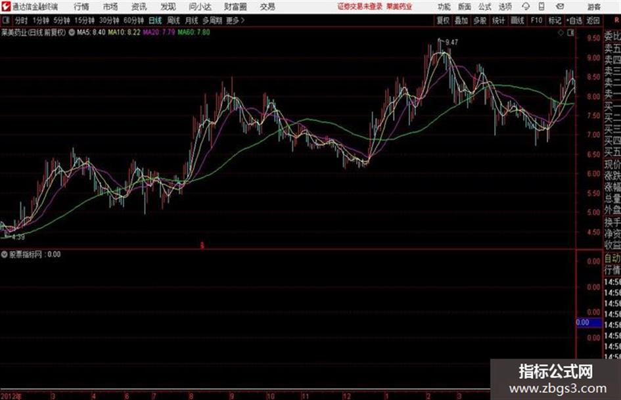
Task: Click the 2012年 time axis label
Action: tap(11, 396)
